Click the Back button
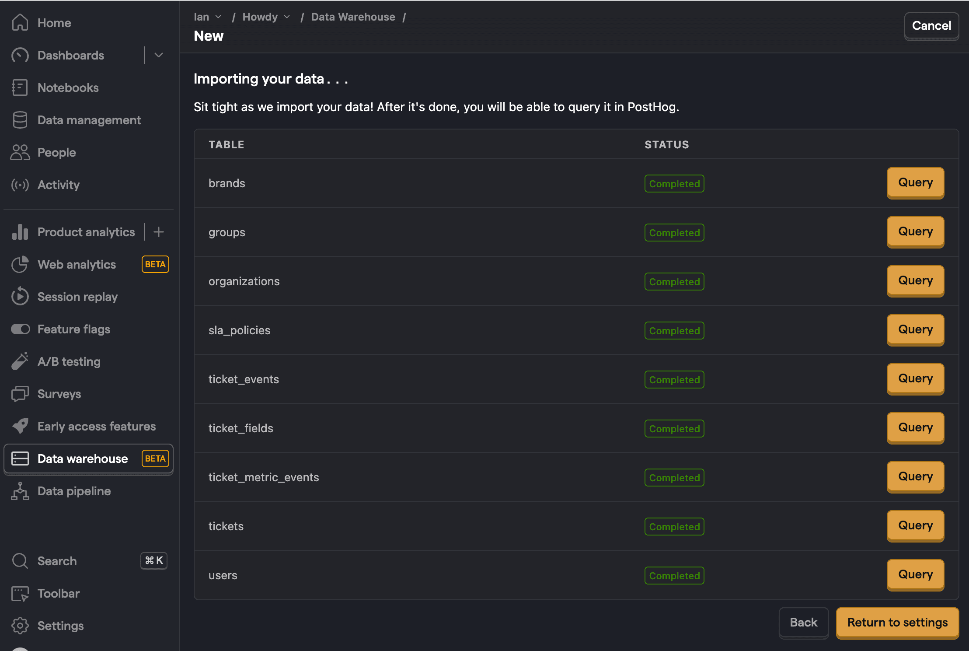 click(x=804, y=622)
